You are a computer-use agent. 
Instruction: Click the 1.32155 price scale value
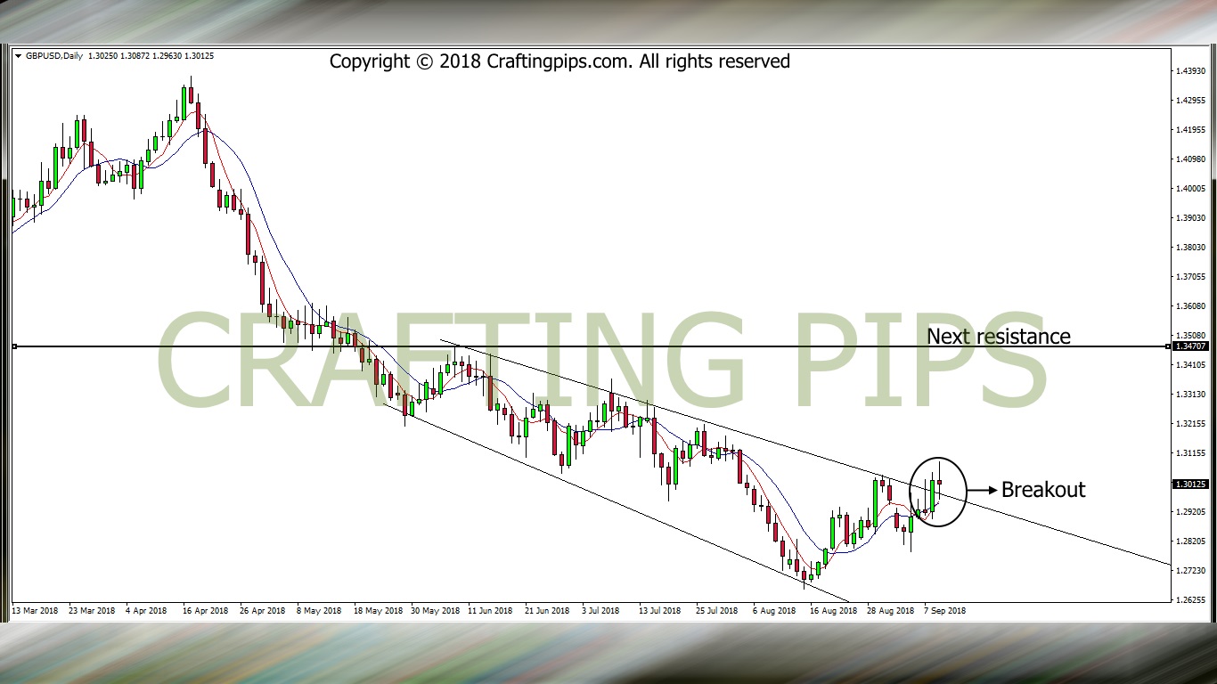pos(1191,423)
